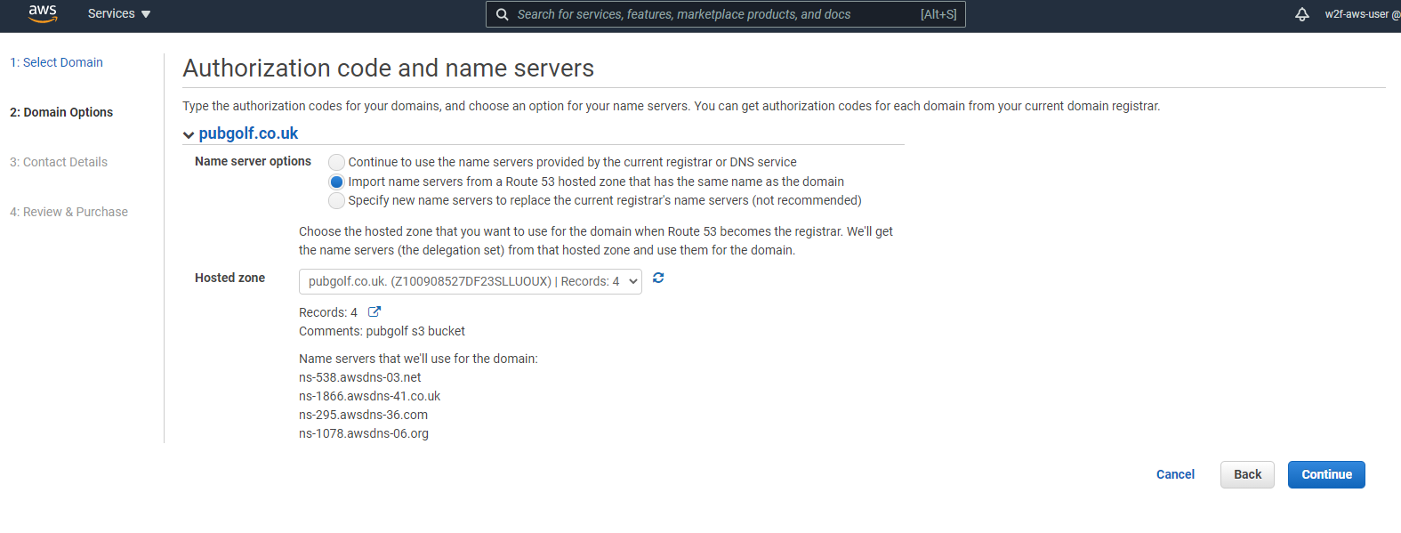Open step 4 Review & Purchase
1401x533 pixels.
[68, 212]
